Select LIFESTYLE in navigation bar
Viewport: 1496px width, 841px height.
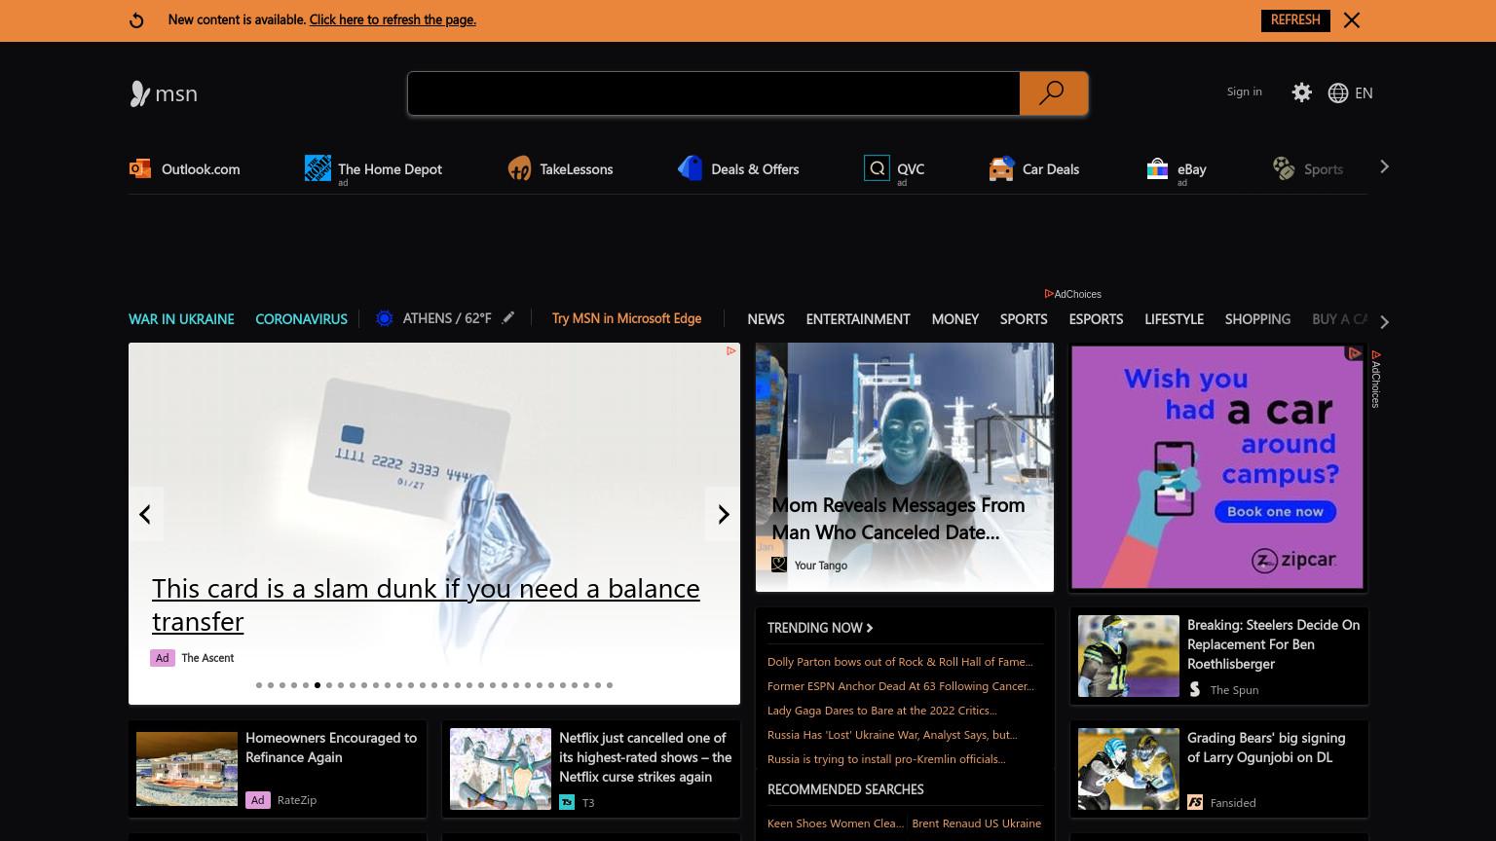[1174, 319]
